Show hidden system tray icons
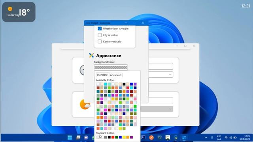This screenshot has height=142, width=253. click(x=206, y=138)
